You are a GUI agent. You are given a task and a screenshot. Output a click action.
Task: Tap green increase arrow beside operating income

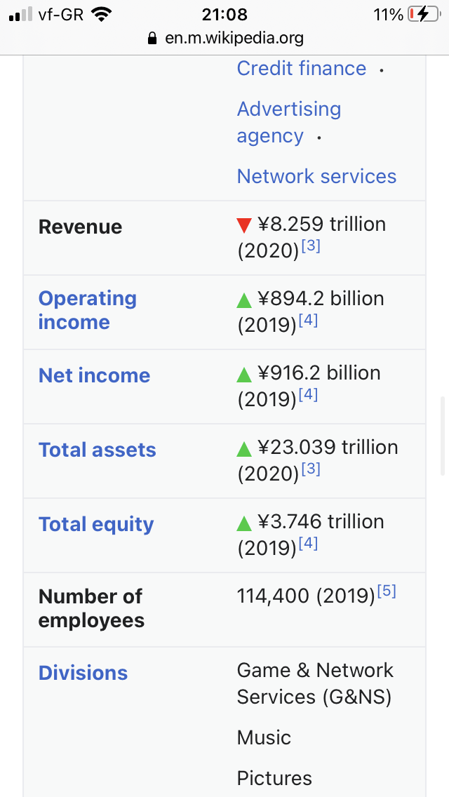(244, 300)
